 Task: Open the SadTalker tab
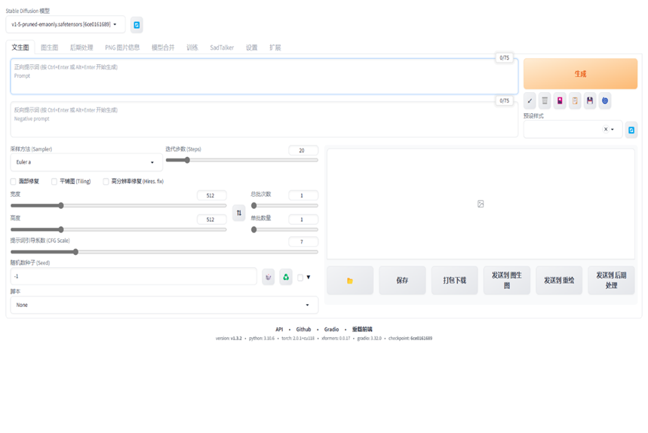222,48
